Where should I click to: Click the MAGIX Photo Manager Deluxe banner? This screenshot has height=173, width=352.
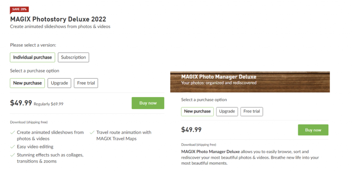coord(250,82)
